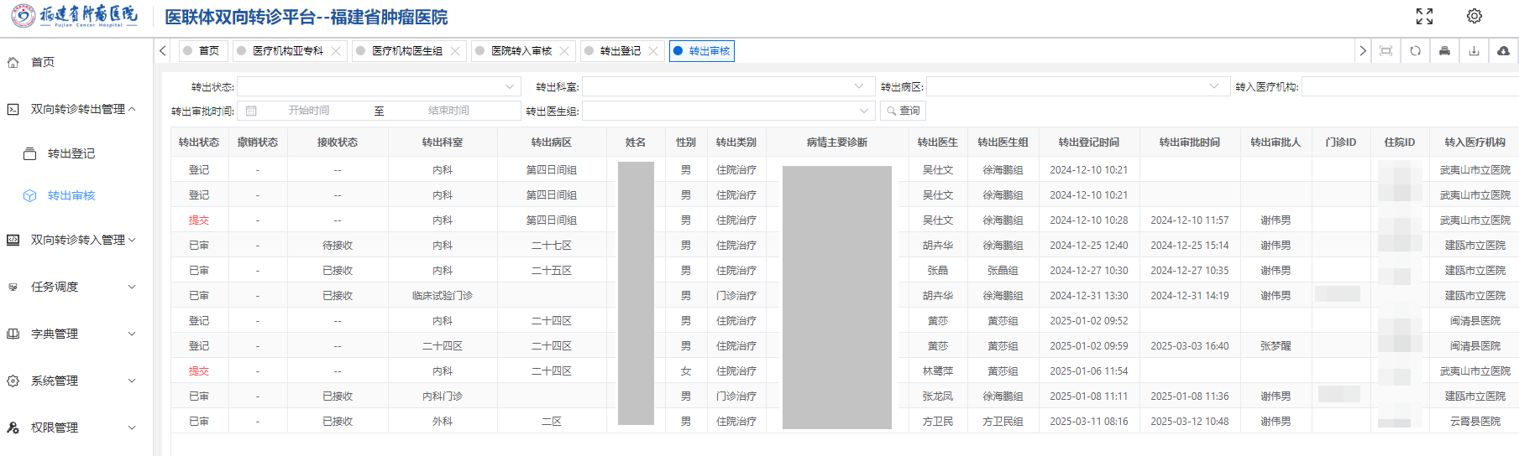
Task: Expand the 任务调度 sidebar menu
Action: (77, 287)
